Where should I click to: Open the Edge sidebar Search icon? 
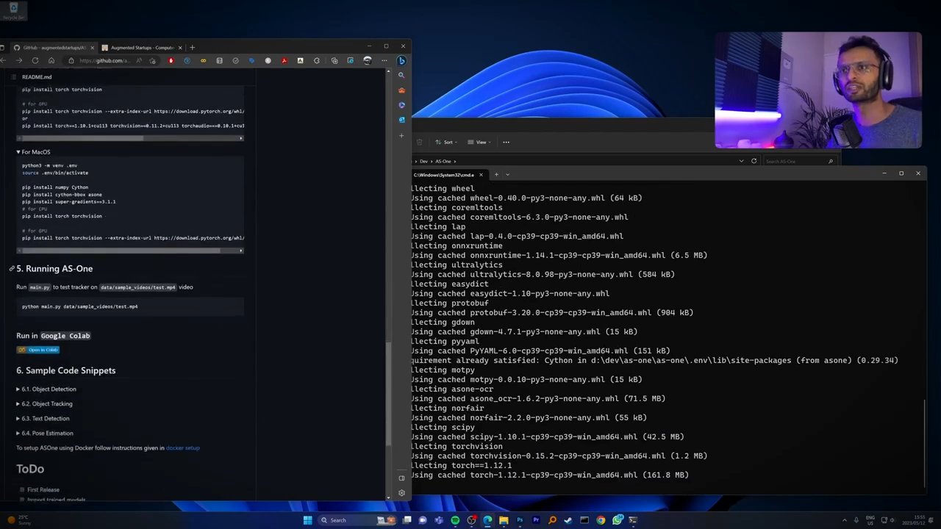(x=401, y=75)
